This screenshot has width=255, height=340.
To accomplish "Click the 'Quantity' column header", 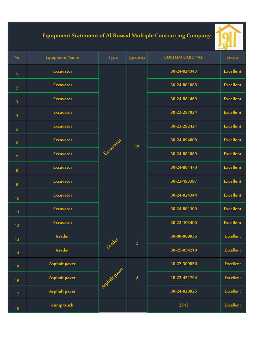I will [137, 57].
